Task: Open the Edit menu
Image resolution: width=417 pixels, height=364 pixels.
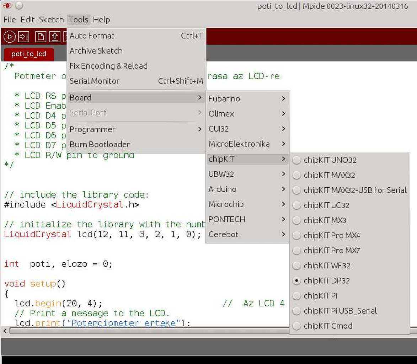Action: [x=28, y=20]
